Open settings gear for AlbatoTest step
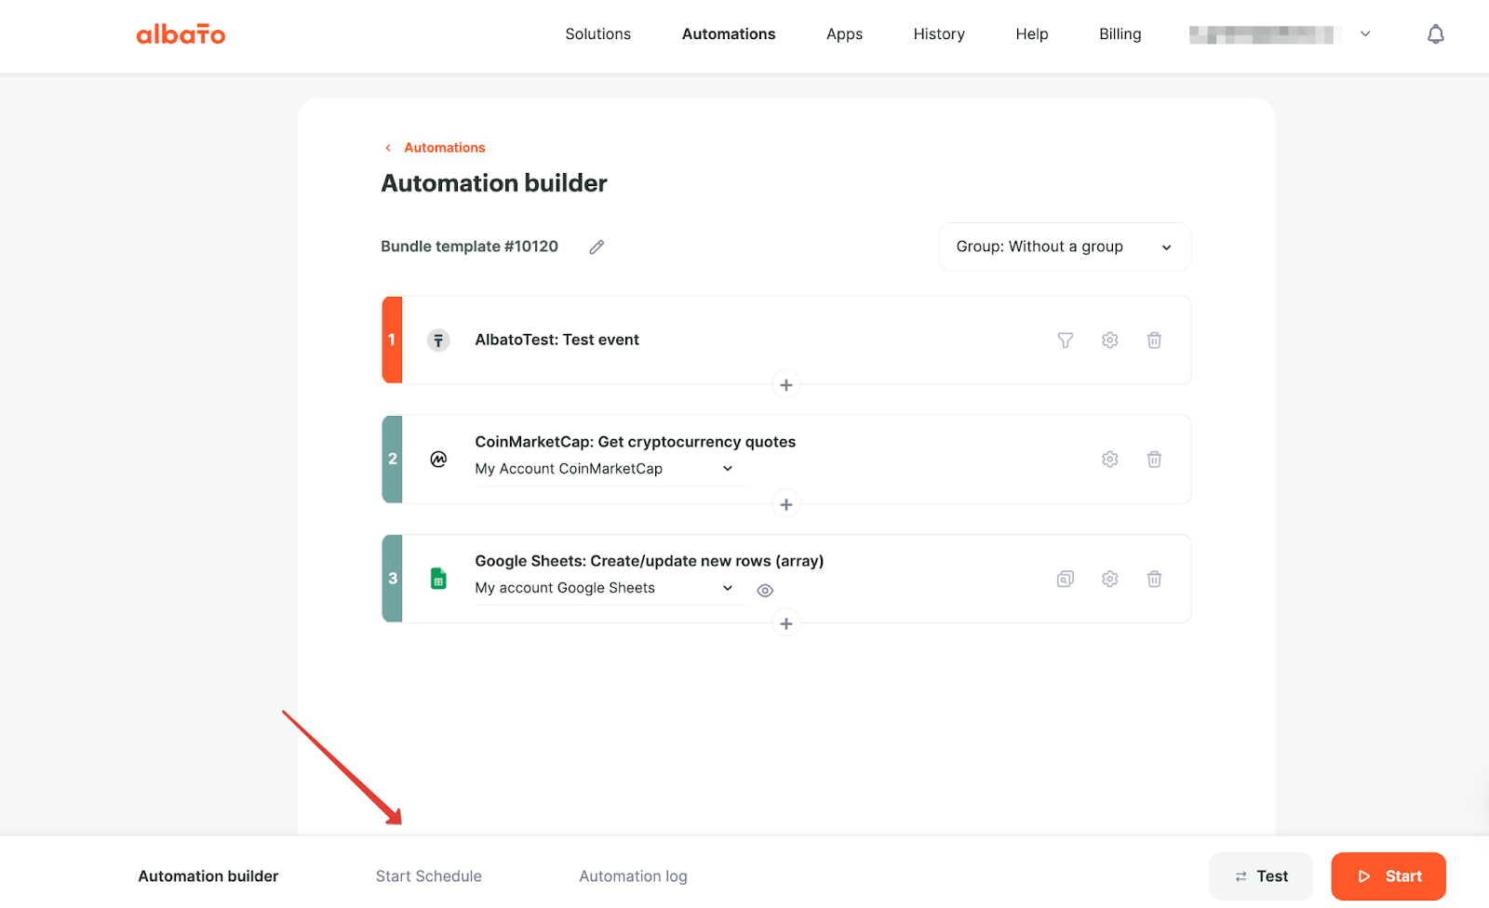Image resolution: width=1489 pixels, height=908 pixels. pos(1110,340)
